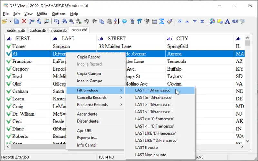
Task: Choose Ascendente sort option
Action: (x=95, y=114)
